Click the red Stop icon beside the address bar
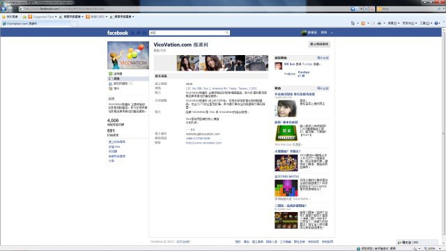446x251 pixels. [x=372, y=9]
